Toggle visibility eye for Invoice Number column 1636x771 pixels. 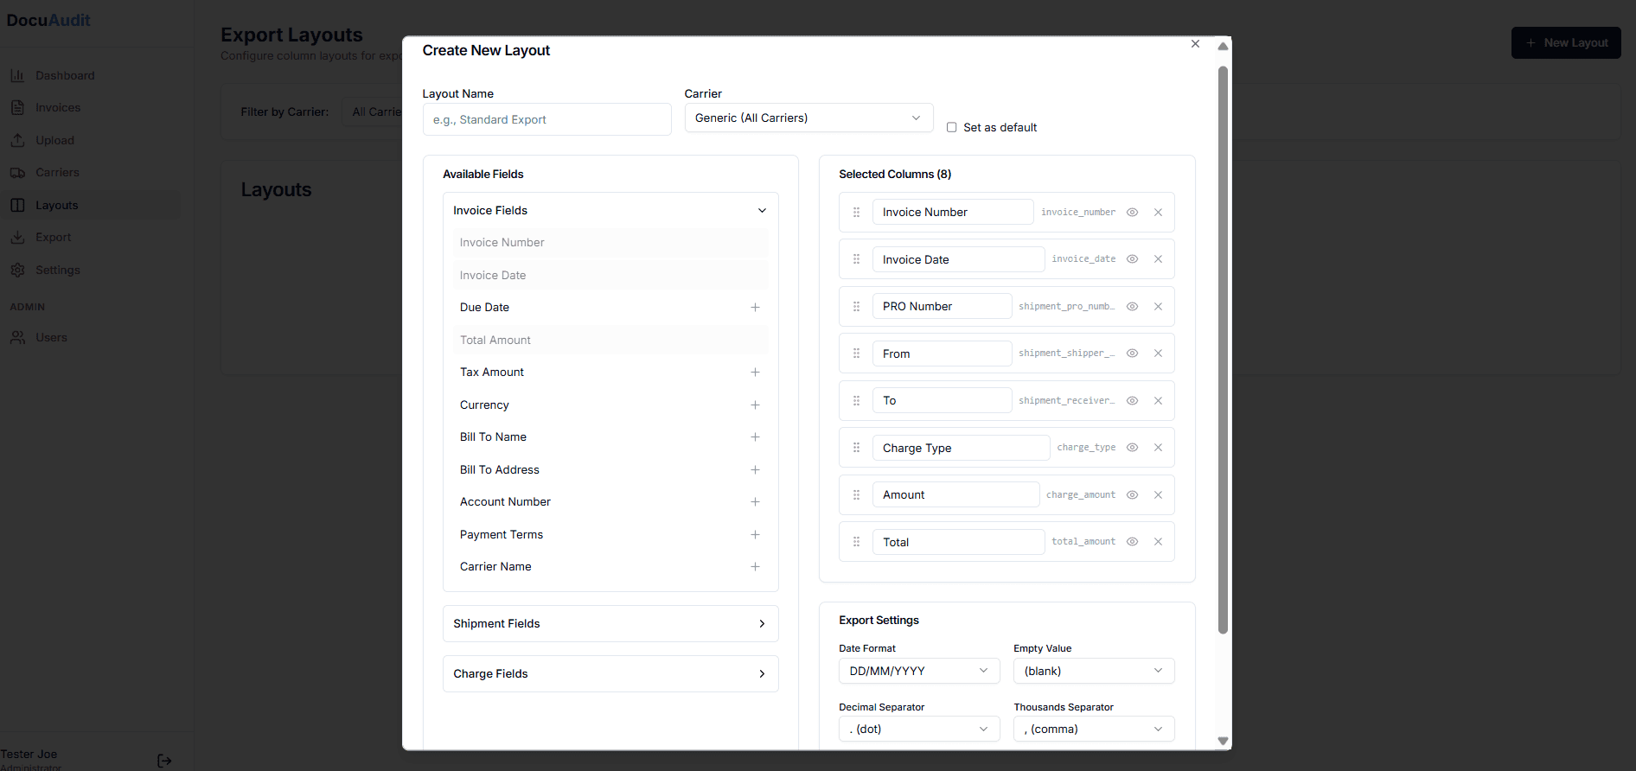pos(1132,213)
